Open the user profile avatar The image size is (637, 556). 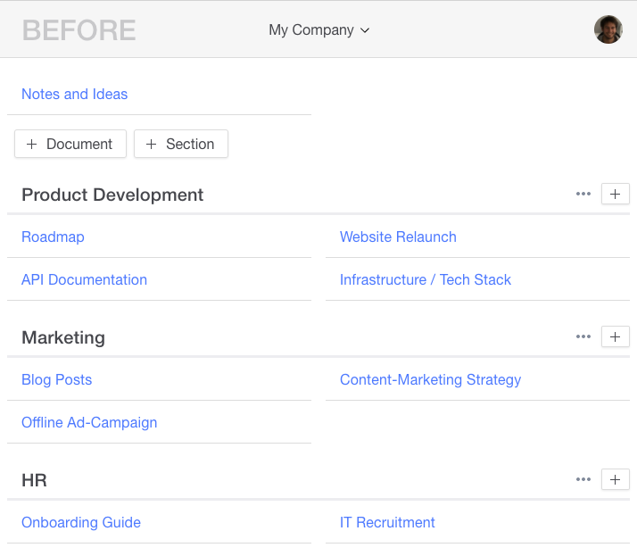[x=608, y=29]
